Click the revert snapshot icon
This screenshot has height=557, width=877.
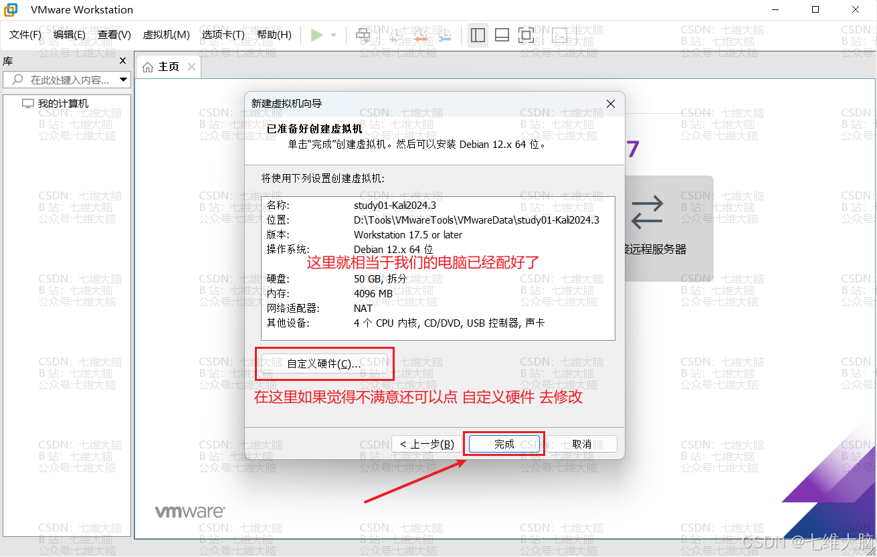(x=420, y=35)
